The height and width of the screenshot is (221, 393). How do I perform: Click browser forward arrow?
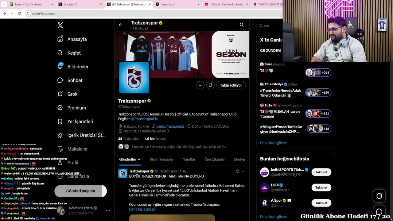tap(12, 14)
